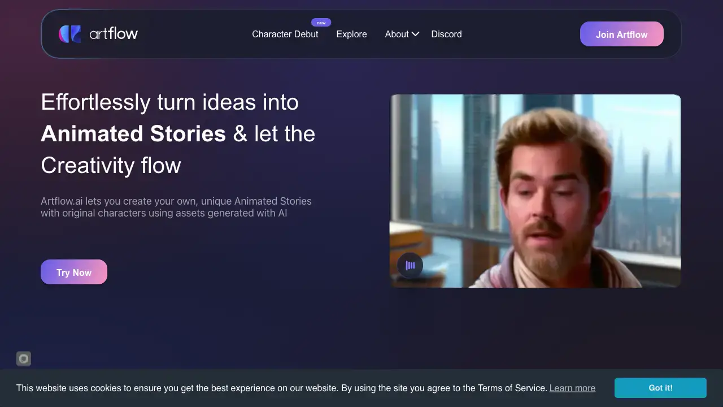
Task: Click the Artflow.ai description paragraph
Action: [x=176, y=207]
